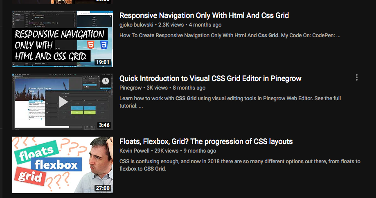This screenshot has height=198, width=376.
Task: Open the three-dot menu for the Pinegrow video
Action: pos(357,77)
